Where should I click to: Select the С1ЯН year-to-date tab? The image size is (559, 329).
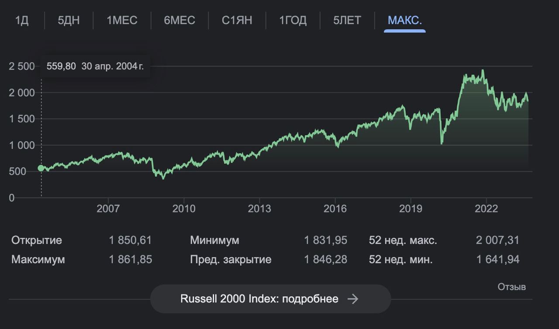237,21
